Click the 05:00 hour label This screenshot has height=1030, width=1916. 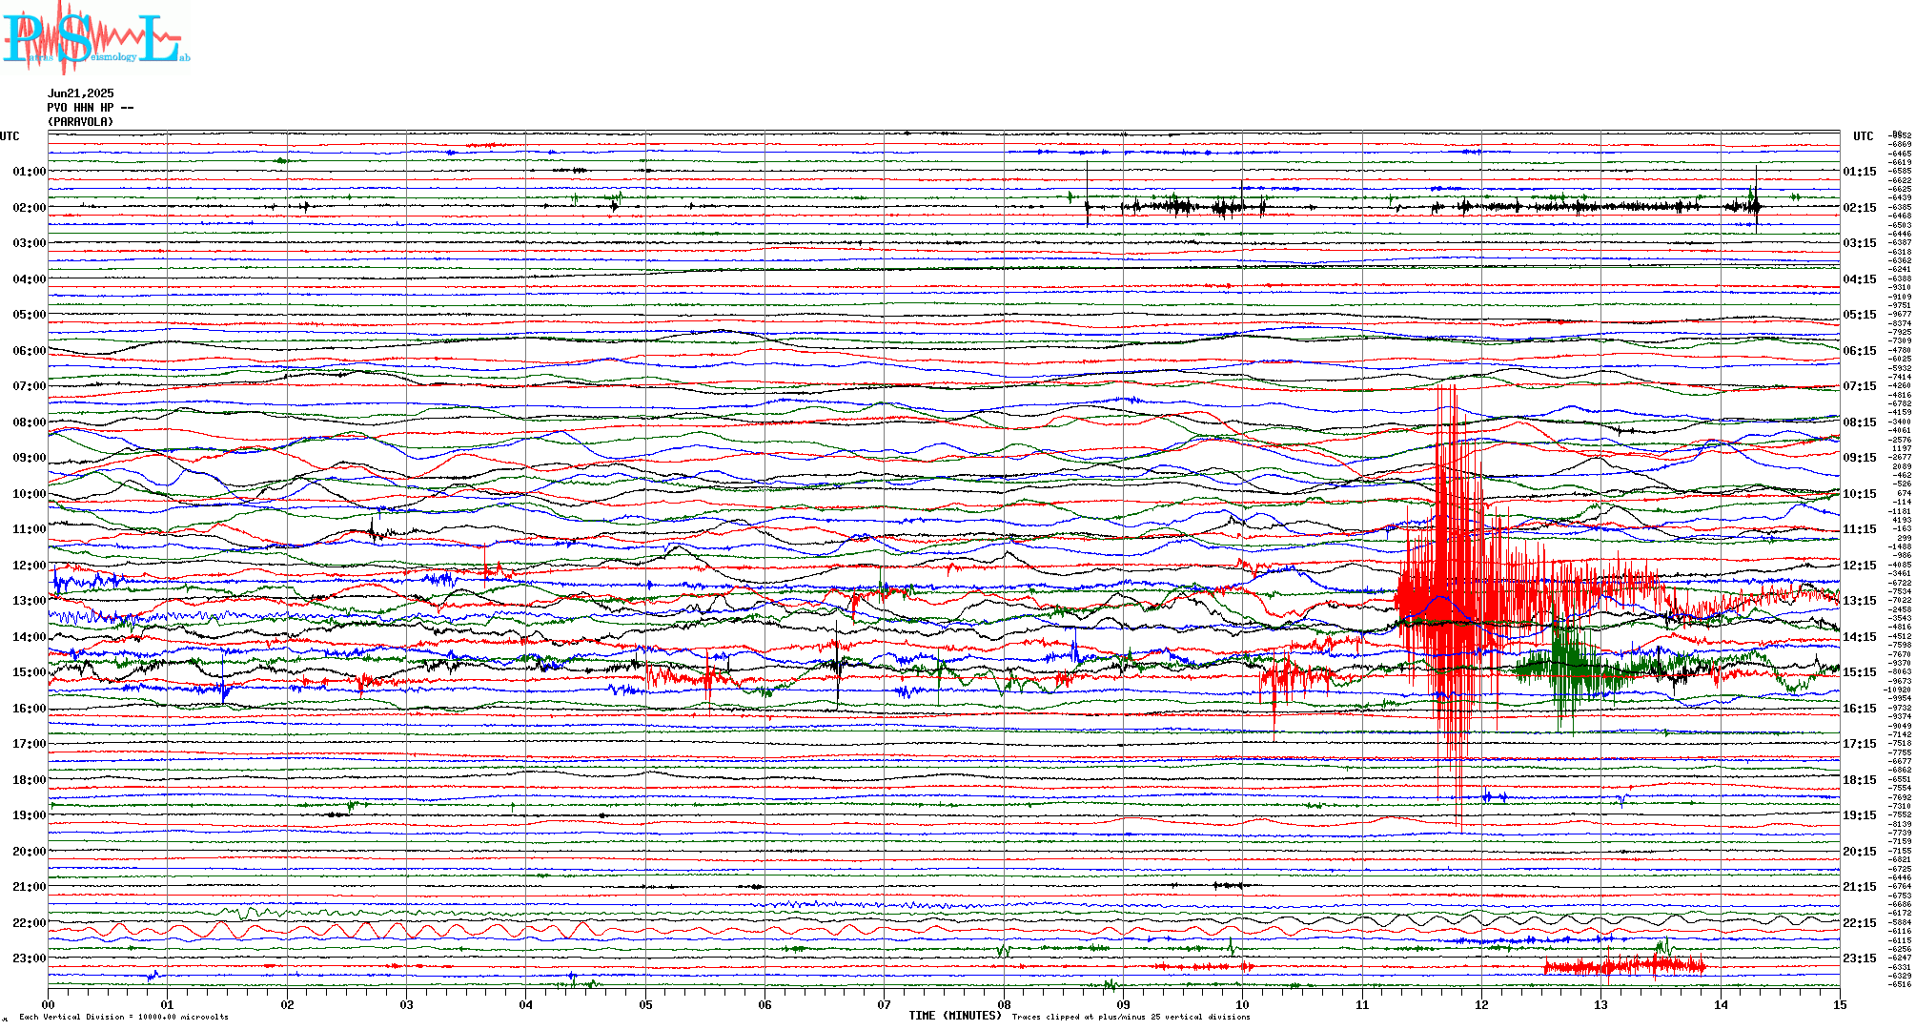click(x=30, y=315)
